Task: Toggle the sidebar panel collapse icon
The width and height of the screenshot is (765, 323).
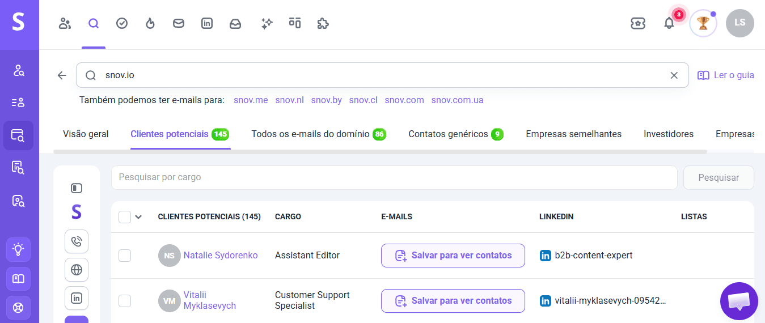Action: (77, 188)
